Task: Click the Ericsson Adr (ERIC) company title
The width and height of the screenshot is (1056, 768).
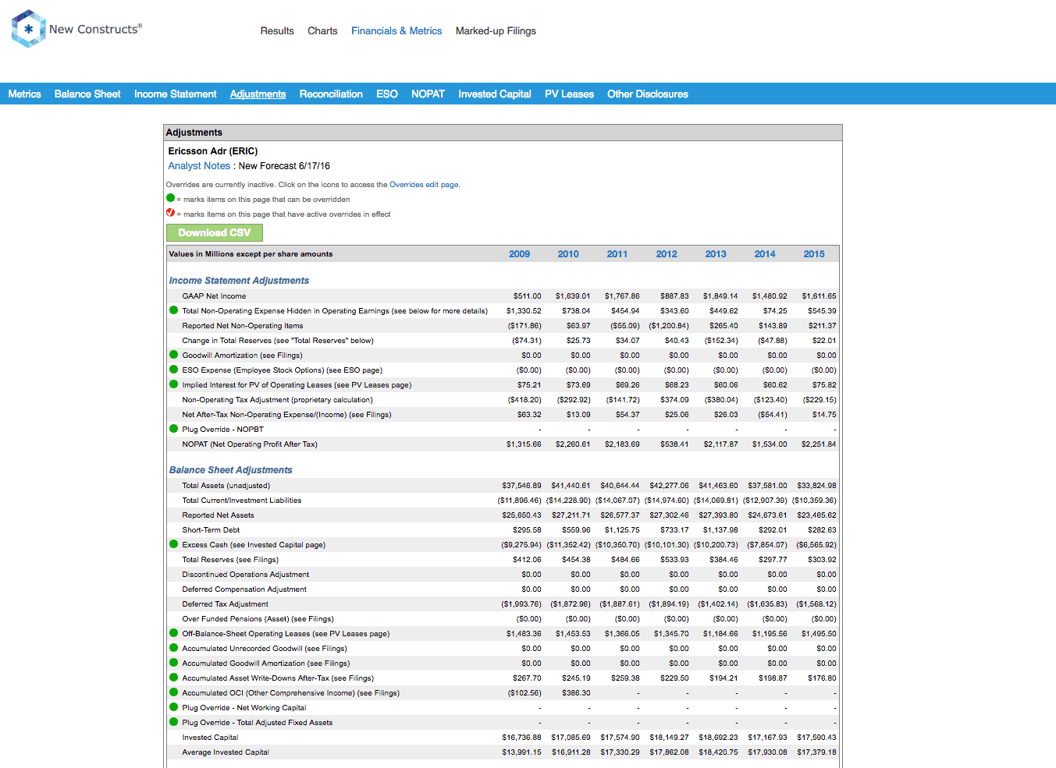Action: point(213,151)
